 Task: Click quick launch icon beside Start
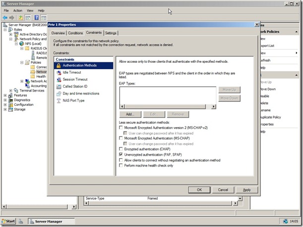coord(21,222)
